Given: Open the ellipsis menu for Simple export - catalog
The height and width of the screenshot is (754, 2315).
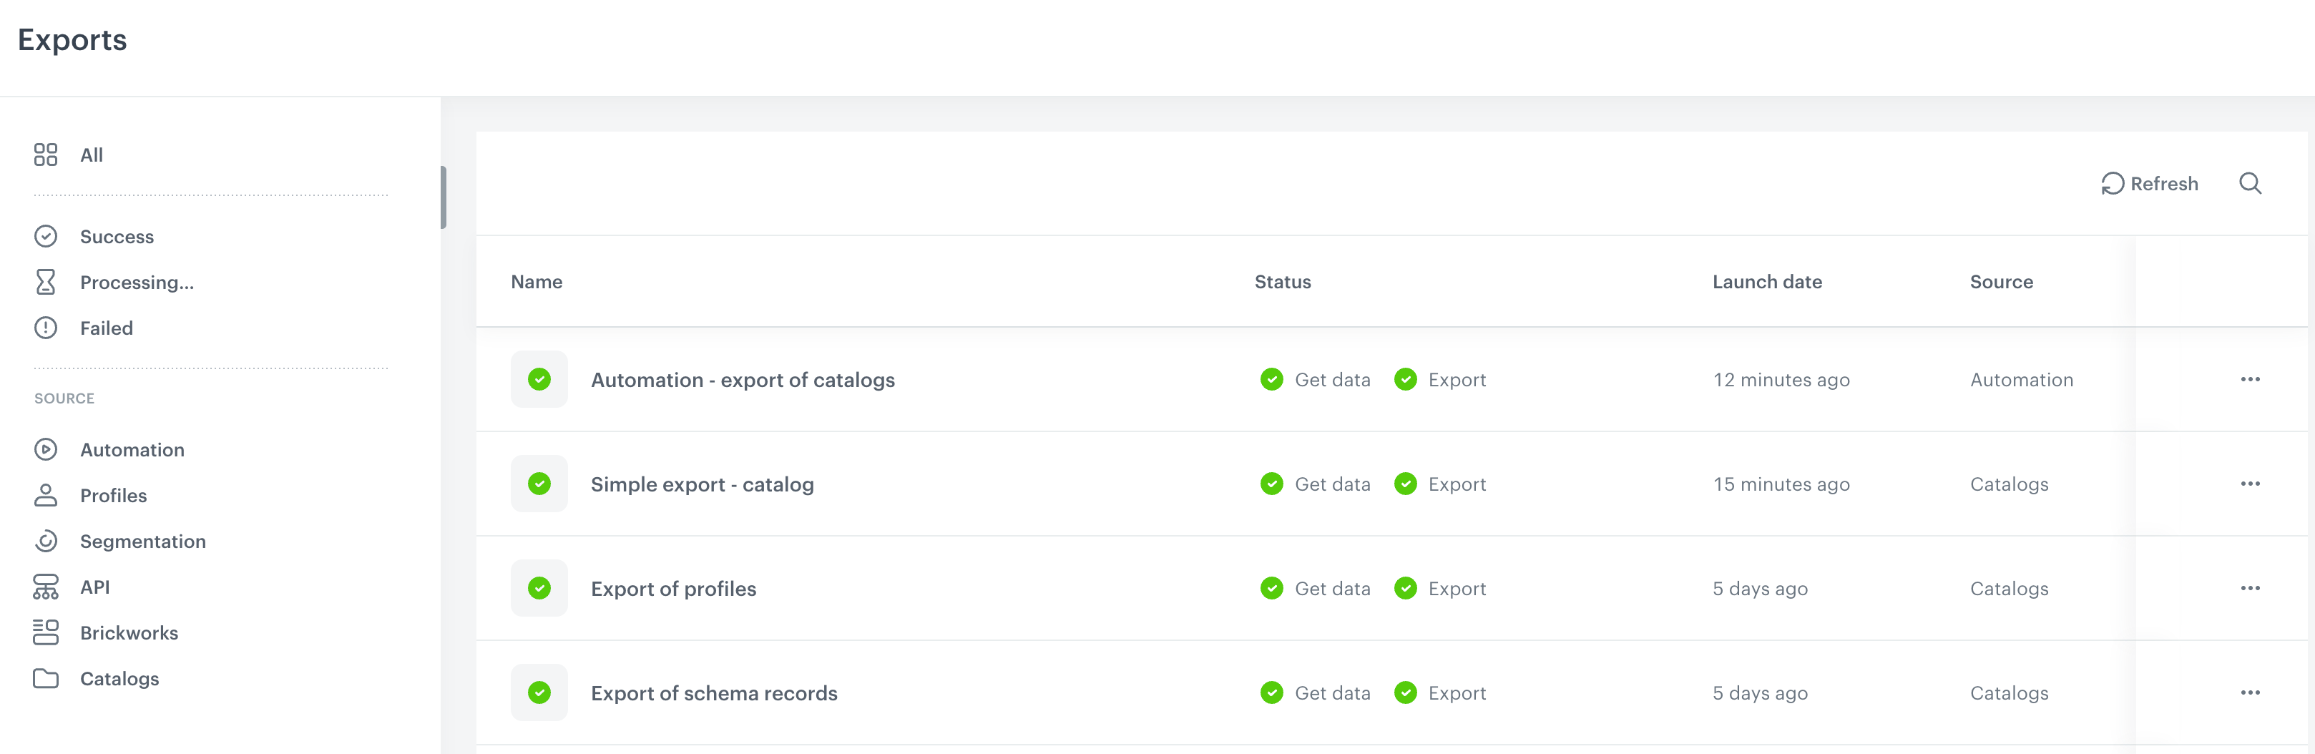Looking at the screenshot, I should pyautogui.click(x=2251, y=484).
